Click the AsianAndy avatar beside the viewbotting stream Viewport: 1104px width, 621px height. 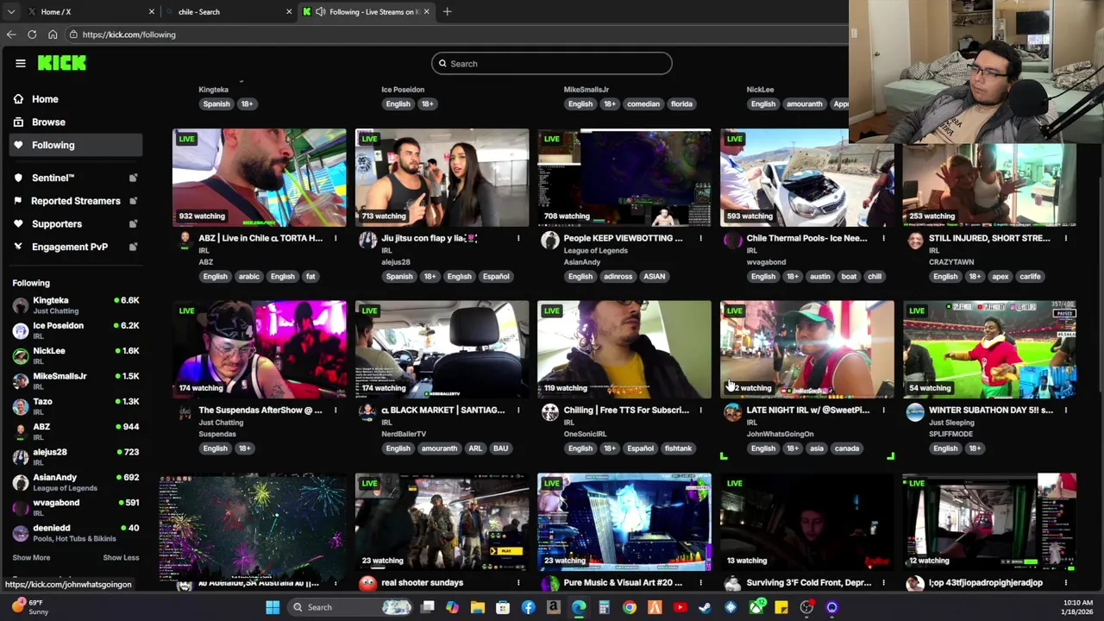coord(549,240)
